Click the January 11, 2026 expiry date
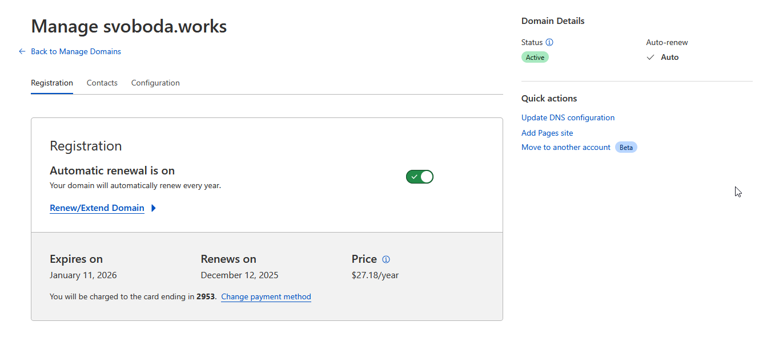Screen dimensions: 779x354 pyautogui.click(x=83, y=275)
